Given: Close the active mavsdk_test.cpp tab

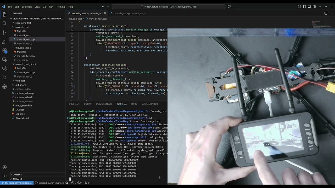Looking at the screenshot, I should 105,13.
